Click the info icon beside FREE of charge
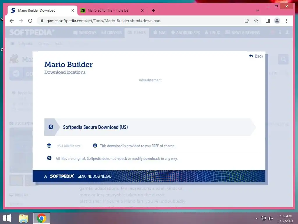Viewport: 298px width, 224px height. click(x=95, y=146)
